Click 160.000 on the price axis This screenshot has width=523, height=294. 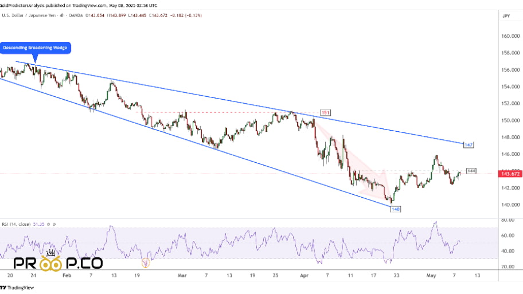click(510, 36)
